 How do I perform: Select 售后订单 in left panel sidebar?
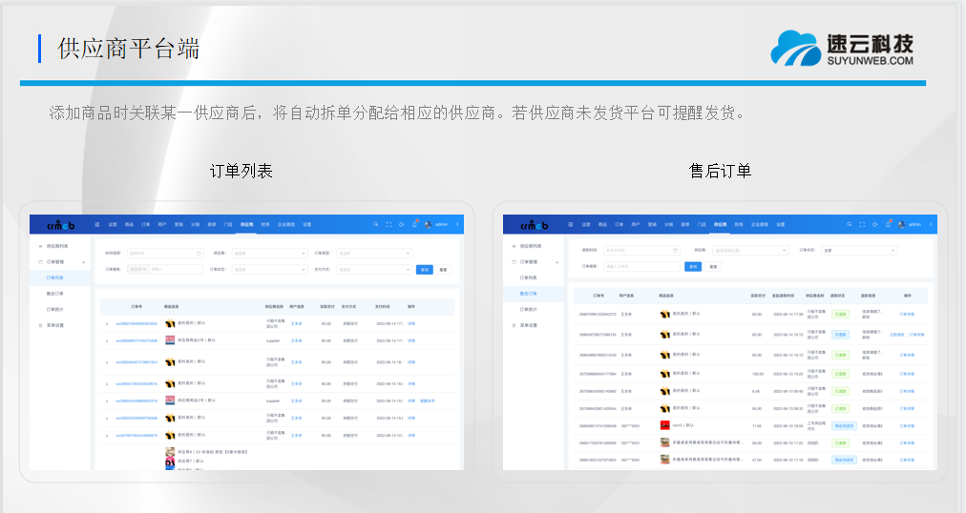tap(55, 294)
